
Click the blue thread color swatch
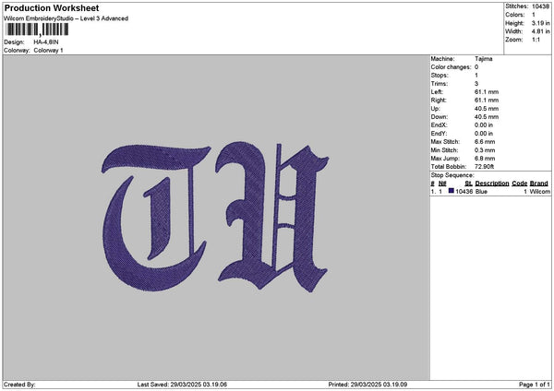(452, 191)
